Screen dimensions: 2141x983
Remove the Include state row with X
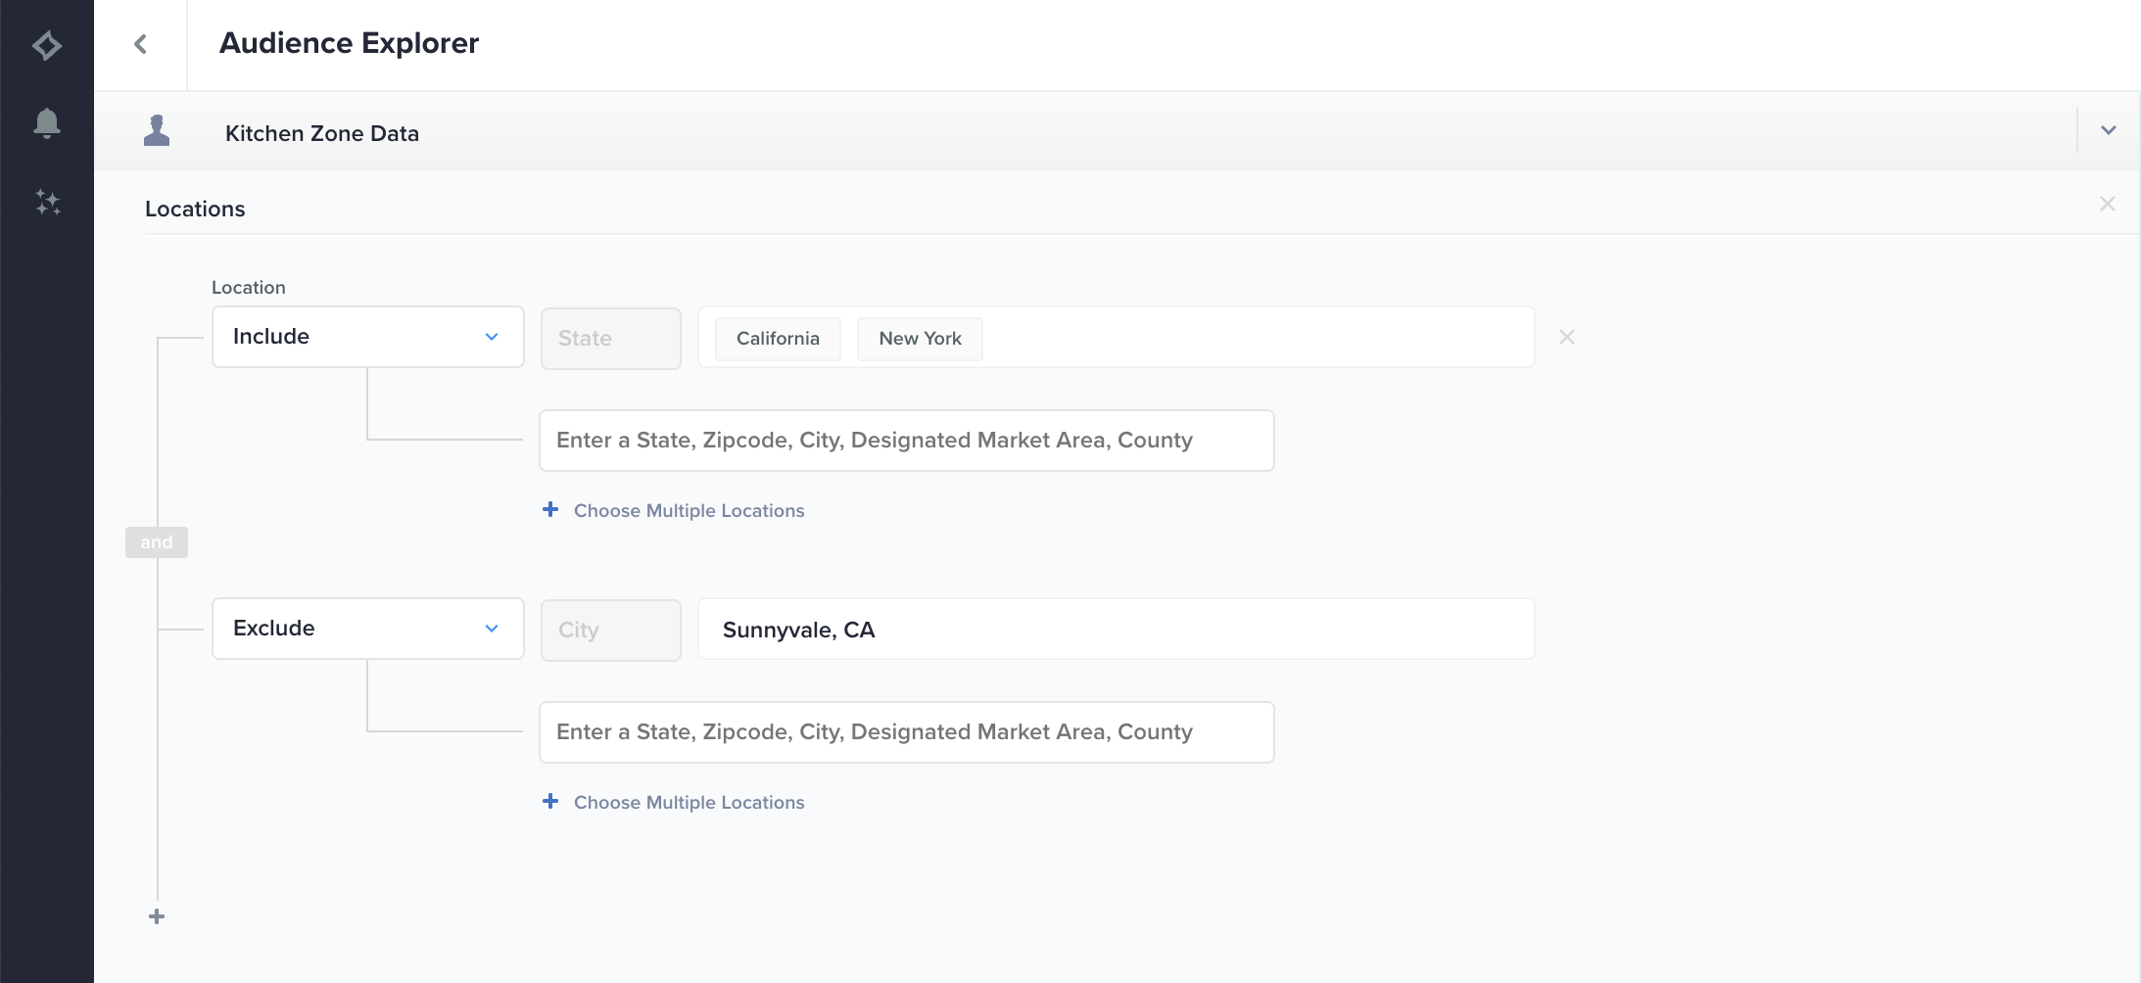(1566, 337)
